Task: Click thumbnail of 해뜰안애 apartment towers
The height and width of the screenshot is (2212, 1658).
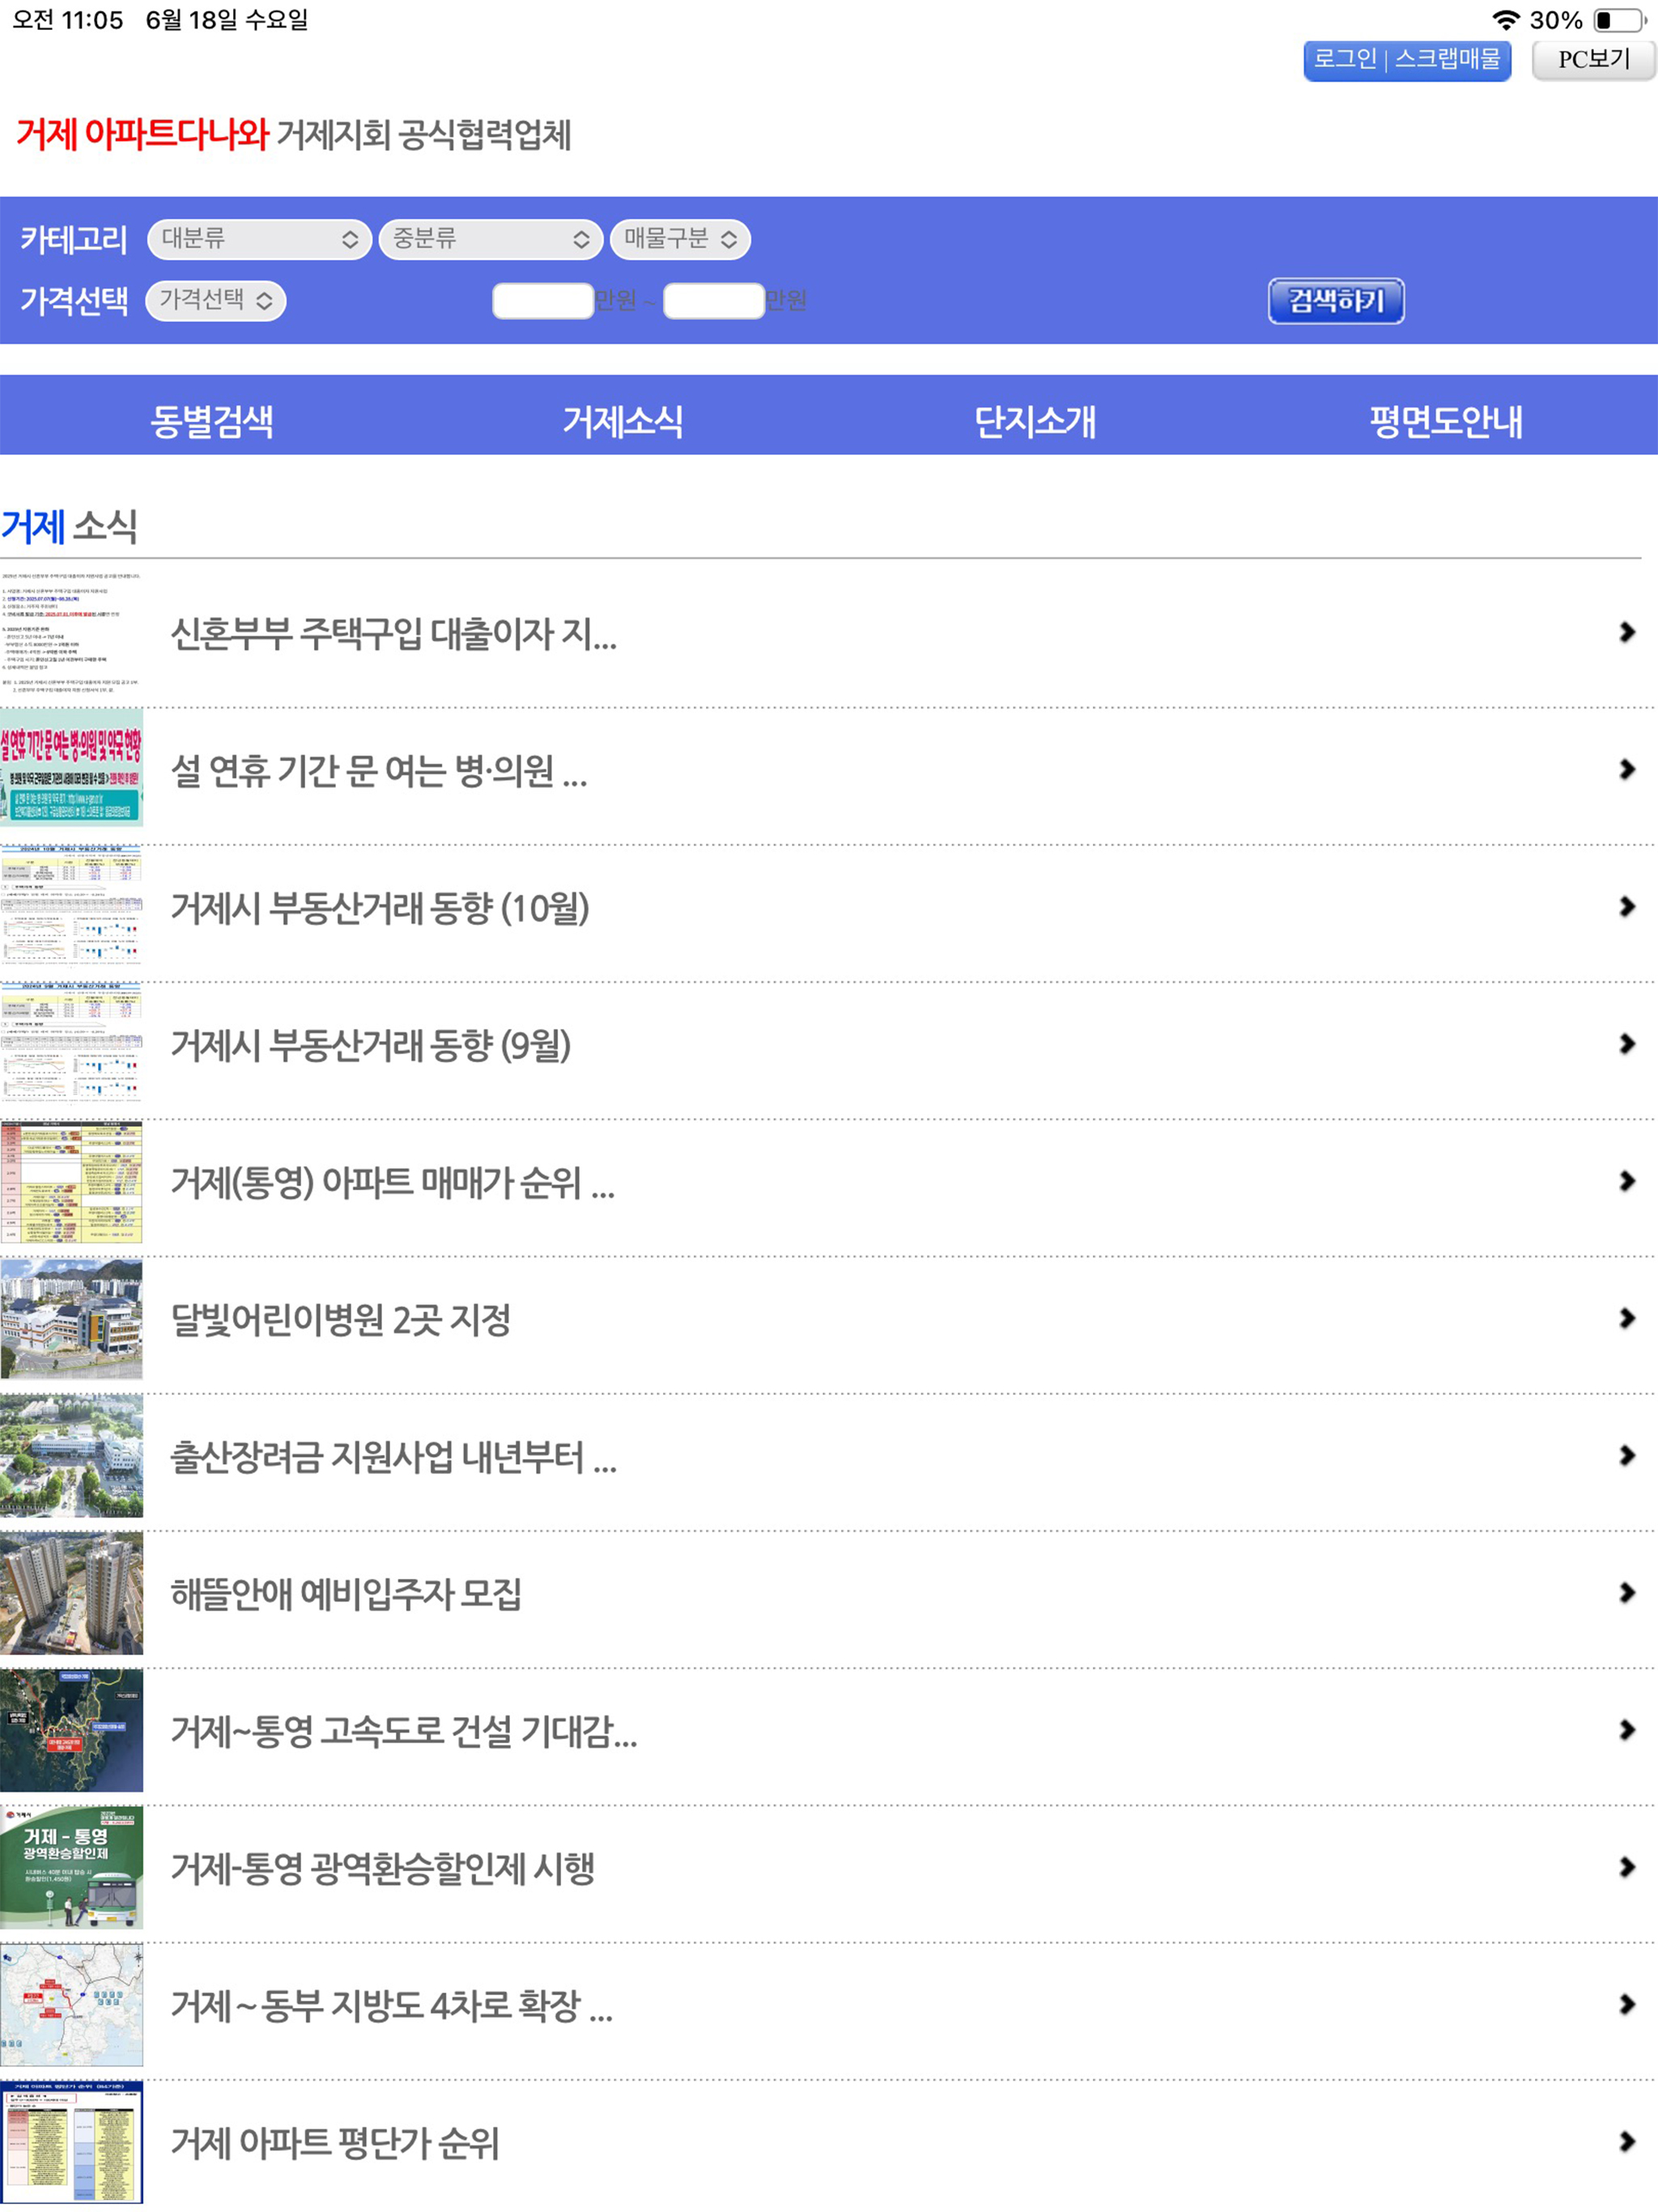Action: [71, 1593]
